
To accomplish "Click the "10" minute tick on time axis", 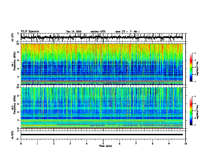I will coord(186,144).
